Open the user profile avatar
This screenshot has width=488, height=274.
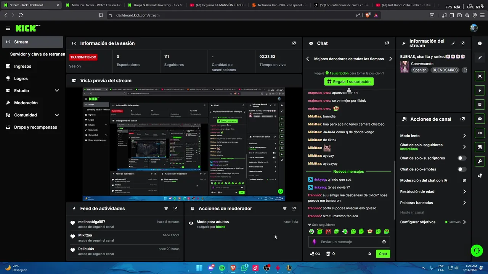click(474, 28)
